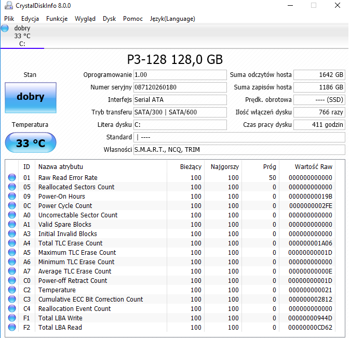
Task: Select the 'Raw Read Error Rate' attribute name
Action: [68, 177]
